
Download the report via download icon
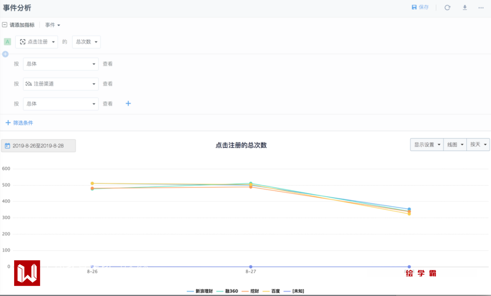click(465, 8)
